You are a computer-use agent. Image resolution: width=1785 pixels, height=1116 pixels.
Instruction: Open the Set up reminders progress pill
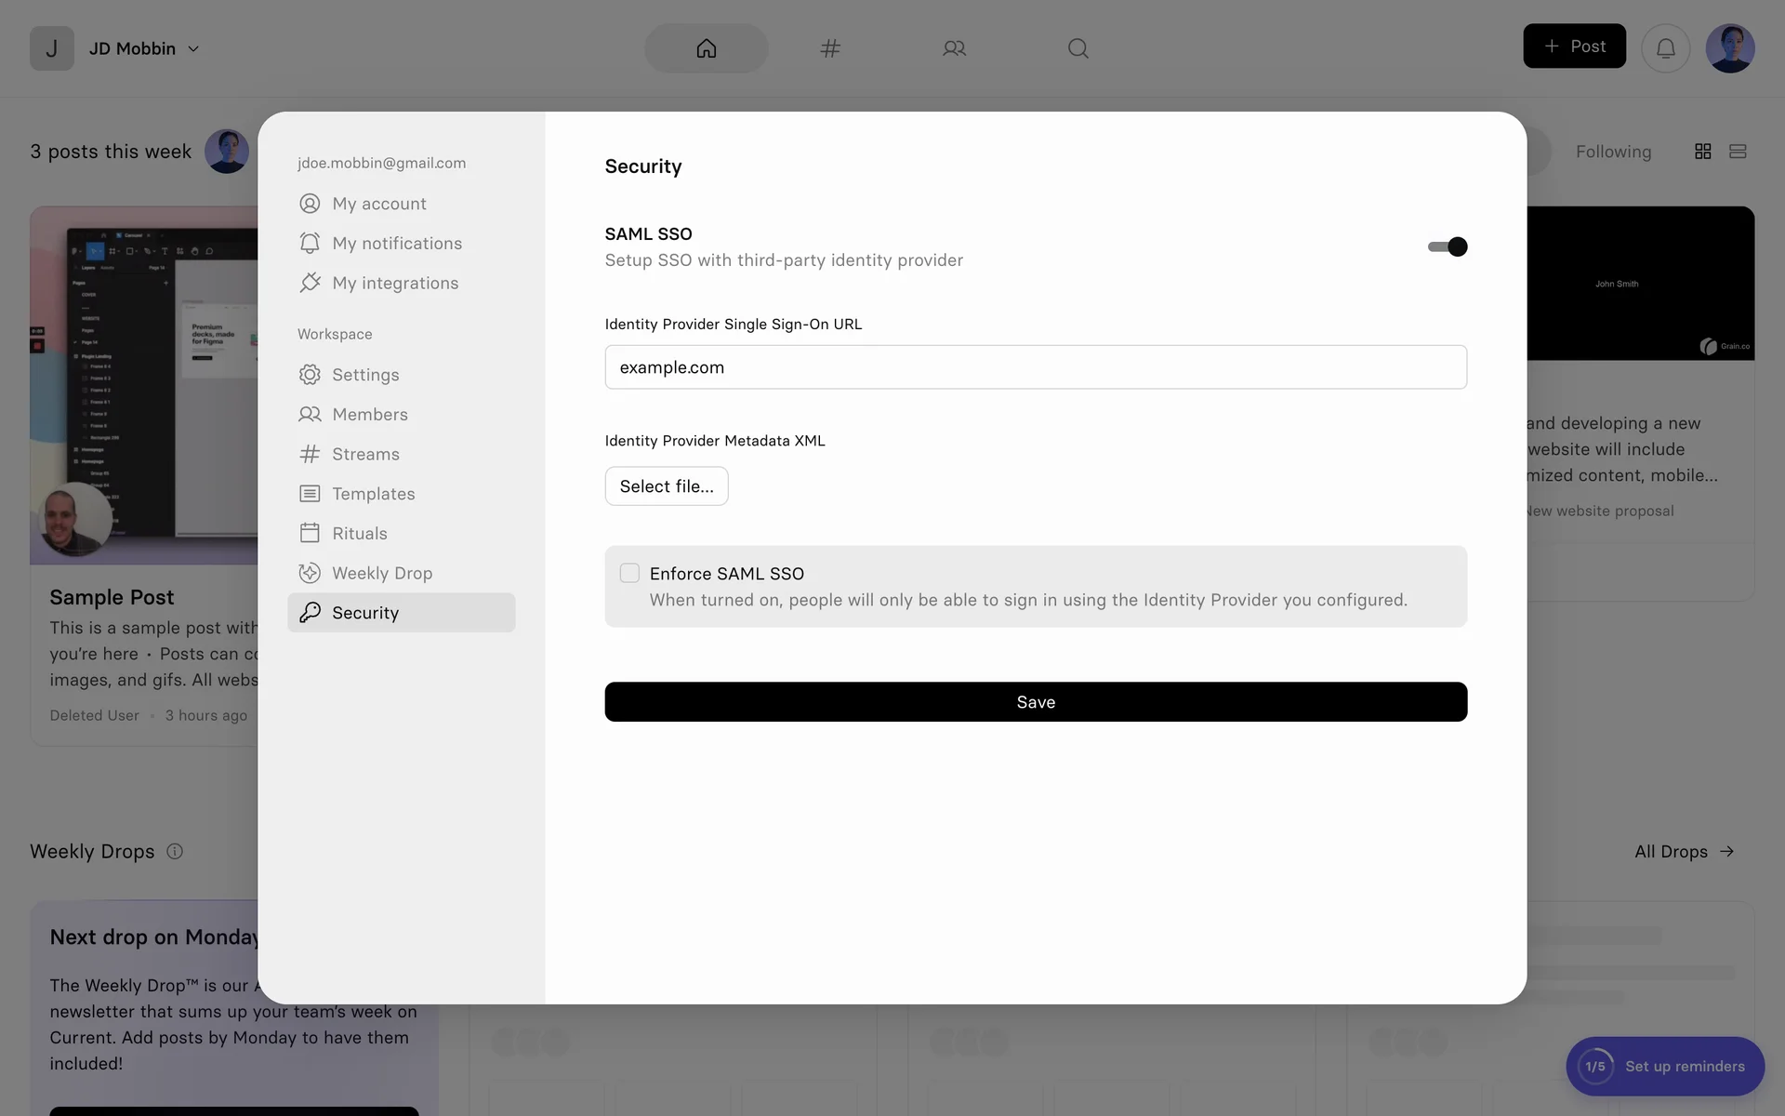pos(1664,1066)
